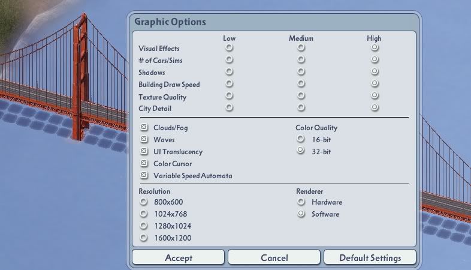Set Building Draw Speed to Medium
This screenshot has height=270, width=471.
click(x=301, y=83)
